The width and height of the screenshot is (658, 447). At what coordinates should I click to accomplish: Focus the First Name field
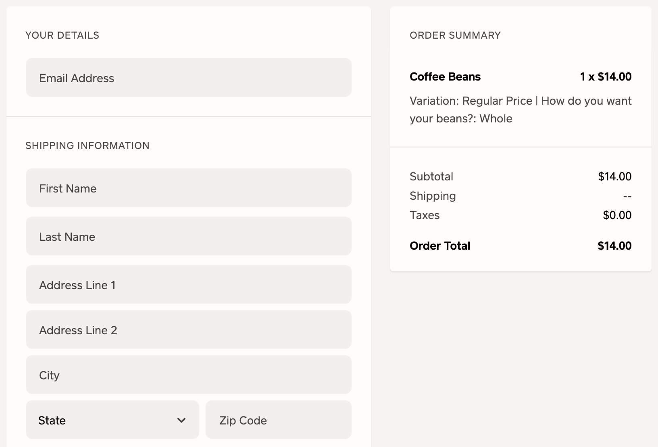[188, 188]
